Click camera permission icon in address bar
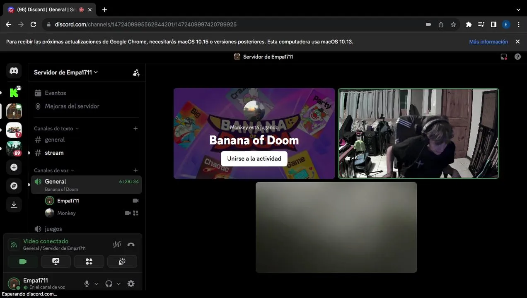The height and width of the screenshot is (298, 527). (428, 24)
